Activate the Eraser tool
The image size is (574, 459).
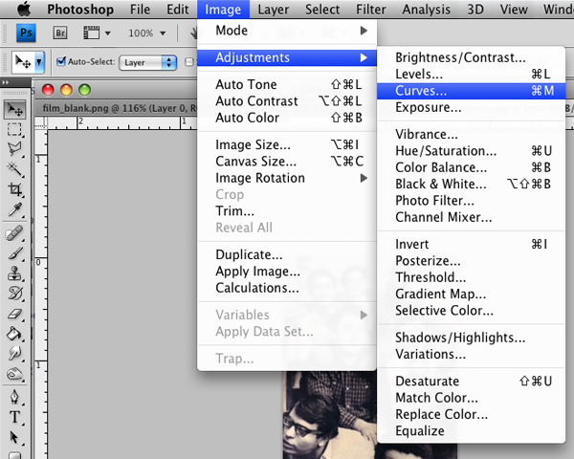click(15, 314)
